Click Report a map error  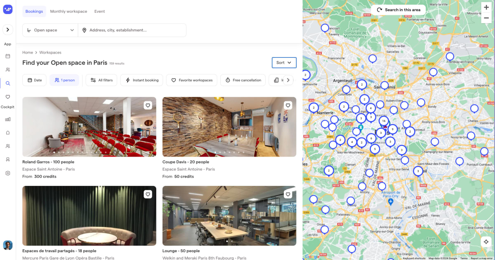(481, 258)
